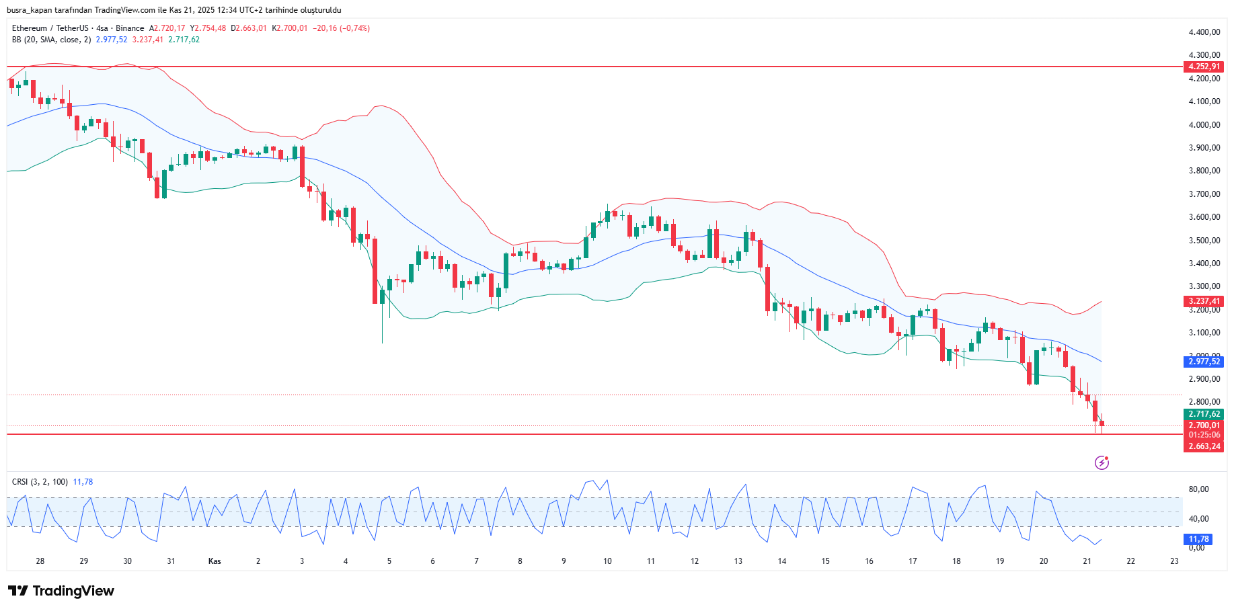1234x611 pixels.
Task: Click the Ethereum / TetherUS symbol title
Action: point(50,28)
